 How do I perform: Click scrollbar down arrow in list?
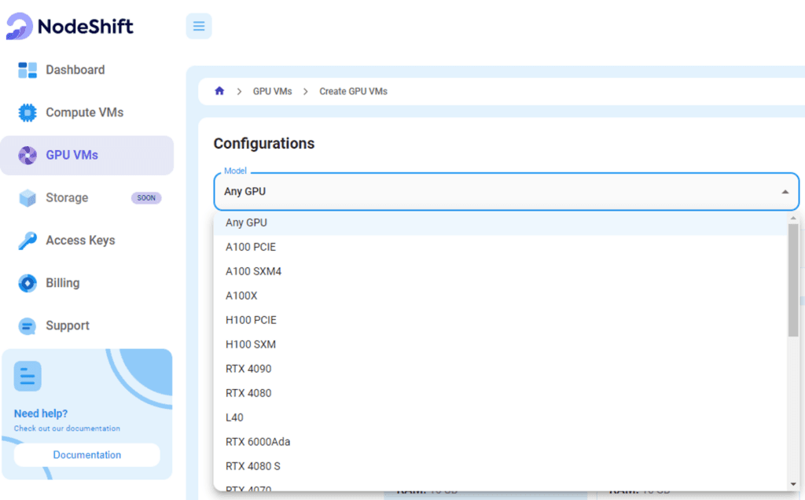pyautogui.click(x=793, y=484)
